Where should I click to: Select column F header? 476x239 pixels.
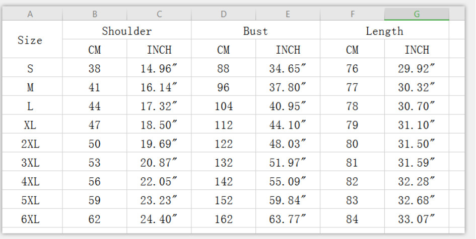click(353, 14)
